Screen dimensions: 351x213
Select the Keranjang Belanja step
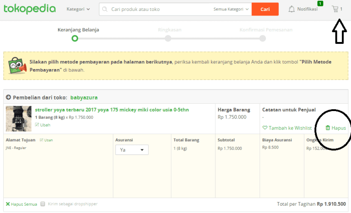[x=78, y=30]
